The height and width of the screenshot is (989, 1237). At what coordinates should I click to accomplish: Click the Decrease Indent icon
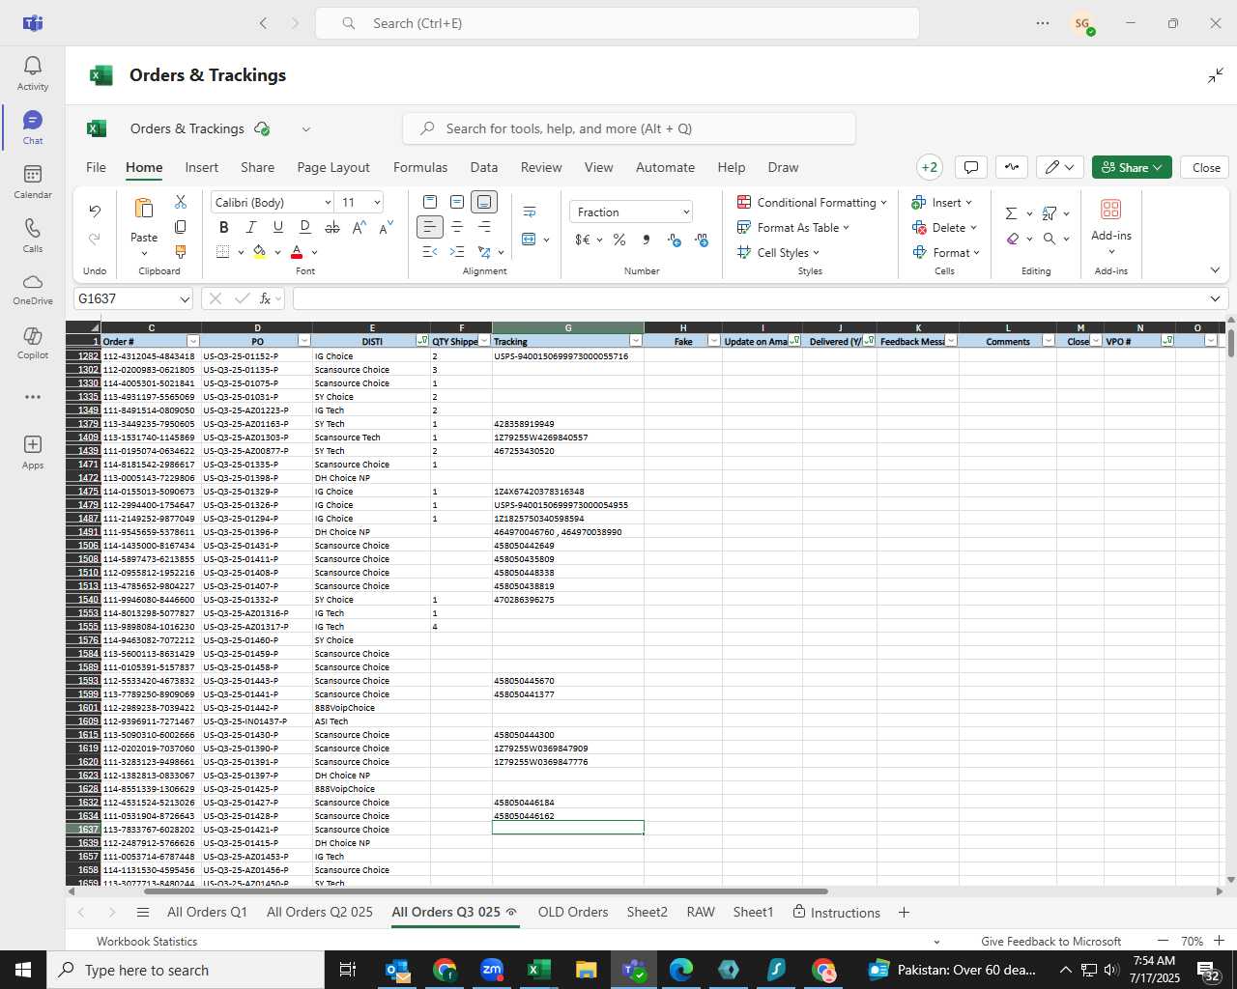[x=430, y=252]
